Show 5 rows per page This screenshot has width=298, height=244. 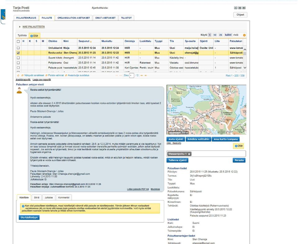coord(210,35)
